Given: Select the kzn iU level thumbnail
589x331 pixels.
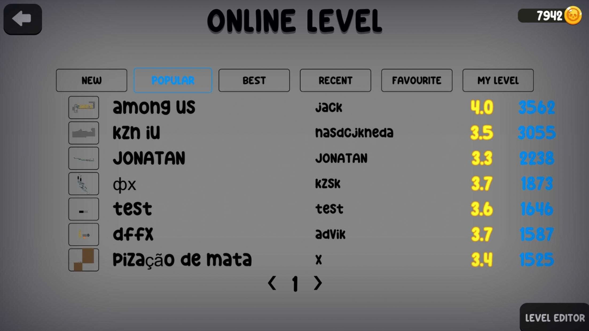Looking at the screenshot, I should click(x=83, y=133).
